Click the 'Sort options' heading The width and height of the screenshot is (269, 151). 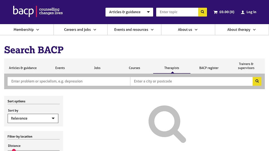click(x=16, y=101)
